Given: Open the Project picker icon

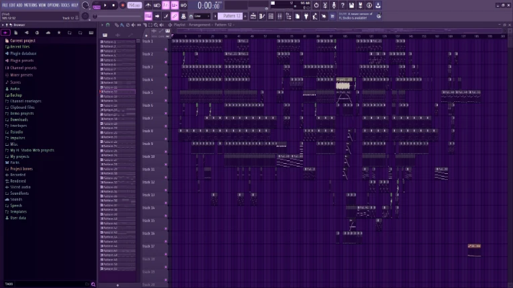Looking at the screenshot, I should pos(297,16).
